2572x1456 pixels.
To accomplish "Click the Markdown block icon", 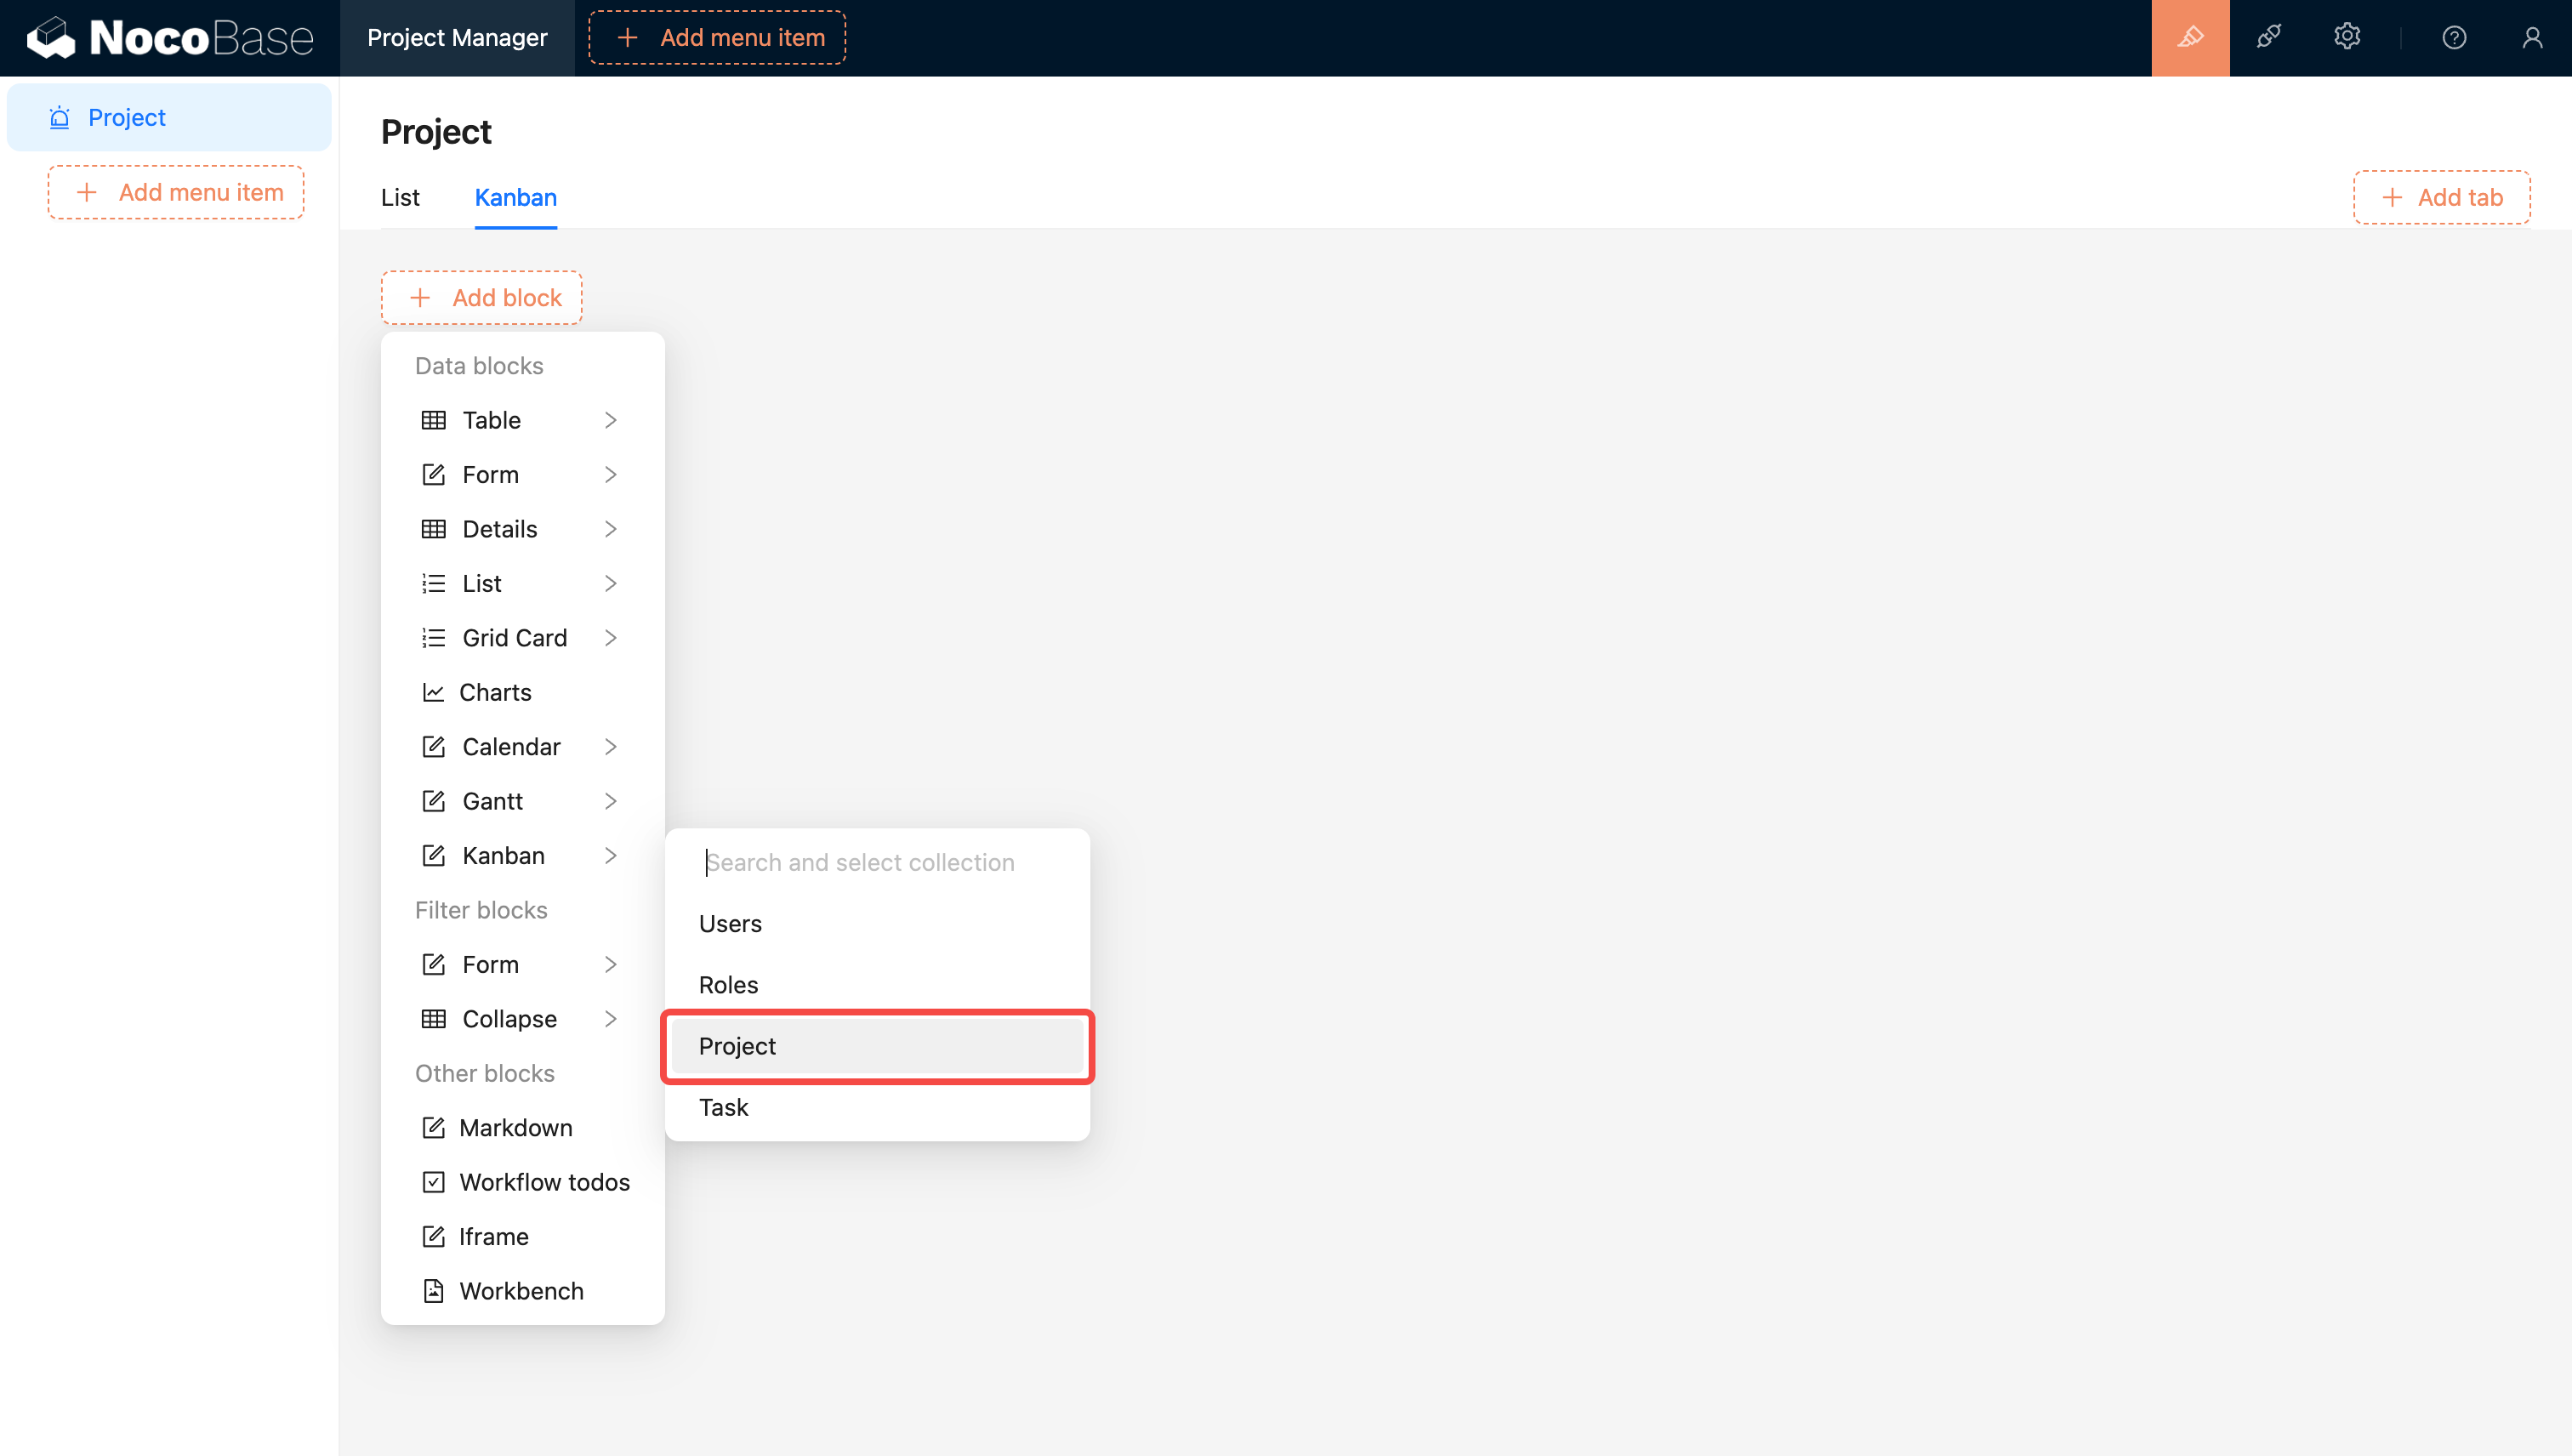I will 433,1127.
